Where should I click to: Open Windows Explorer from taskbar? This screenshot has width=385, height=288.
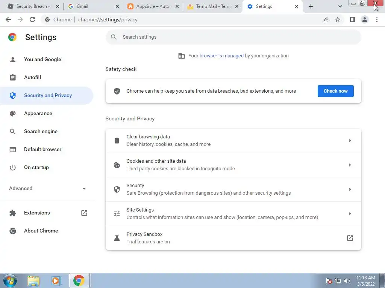click(x=33, y=280)
